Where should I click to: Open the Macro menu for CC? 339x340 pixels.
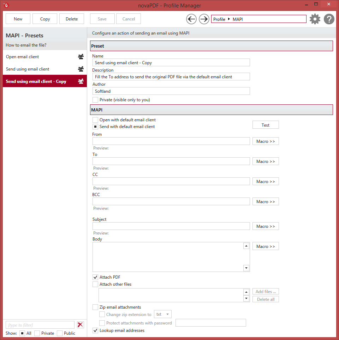(266, 182)
